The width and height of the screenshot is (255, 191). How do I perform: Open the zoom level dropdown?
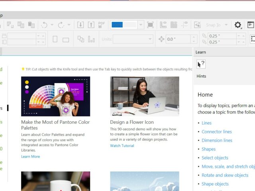pyautogui.click(x=140, y=25)
